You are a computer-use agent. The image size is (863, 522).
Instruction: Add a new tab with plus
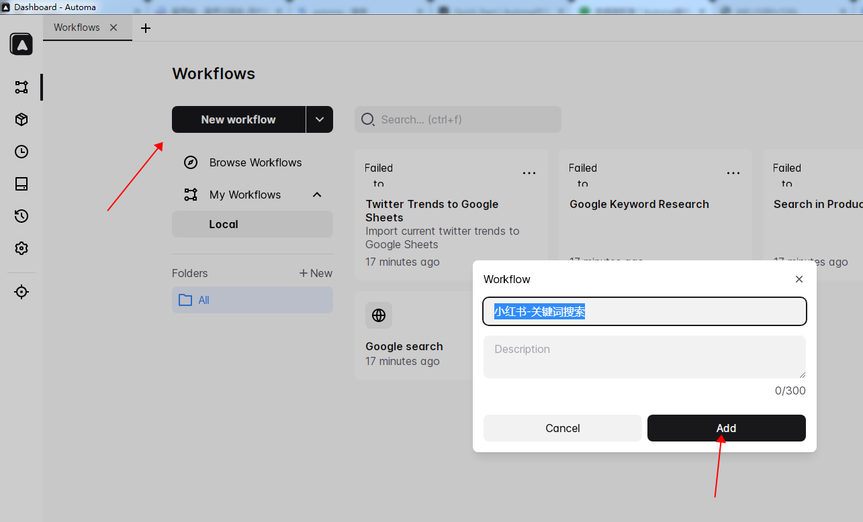(146, 28)
